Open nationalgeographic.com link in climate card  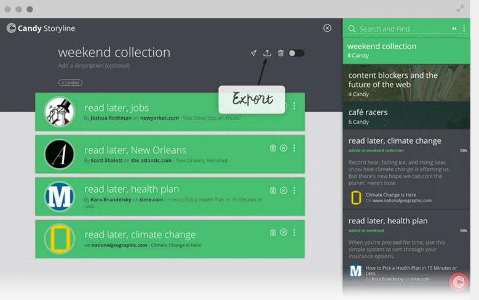click(119, 245)
